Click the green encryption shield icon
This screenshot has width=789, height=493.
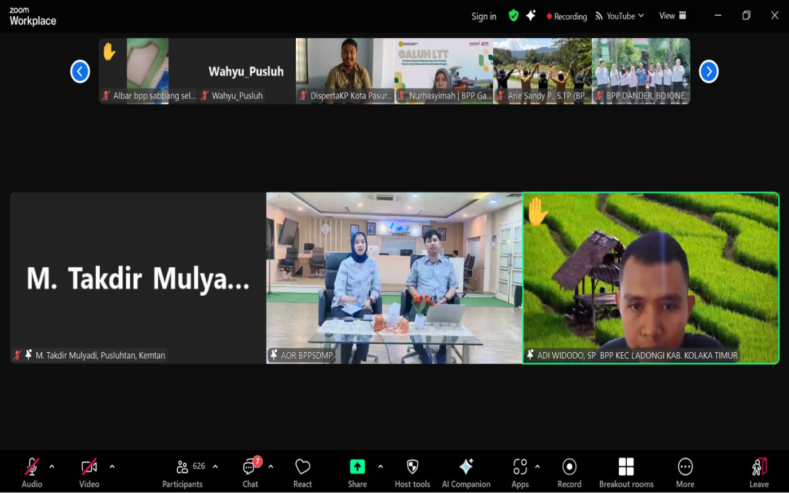(513, 16)
